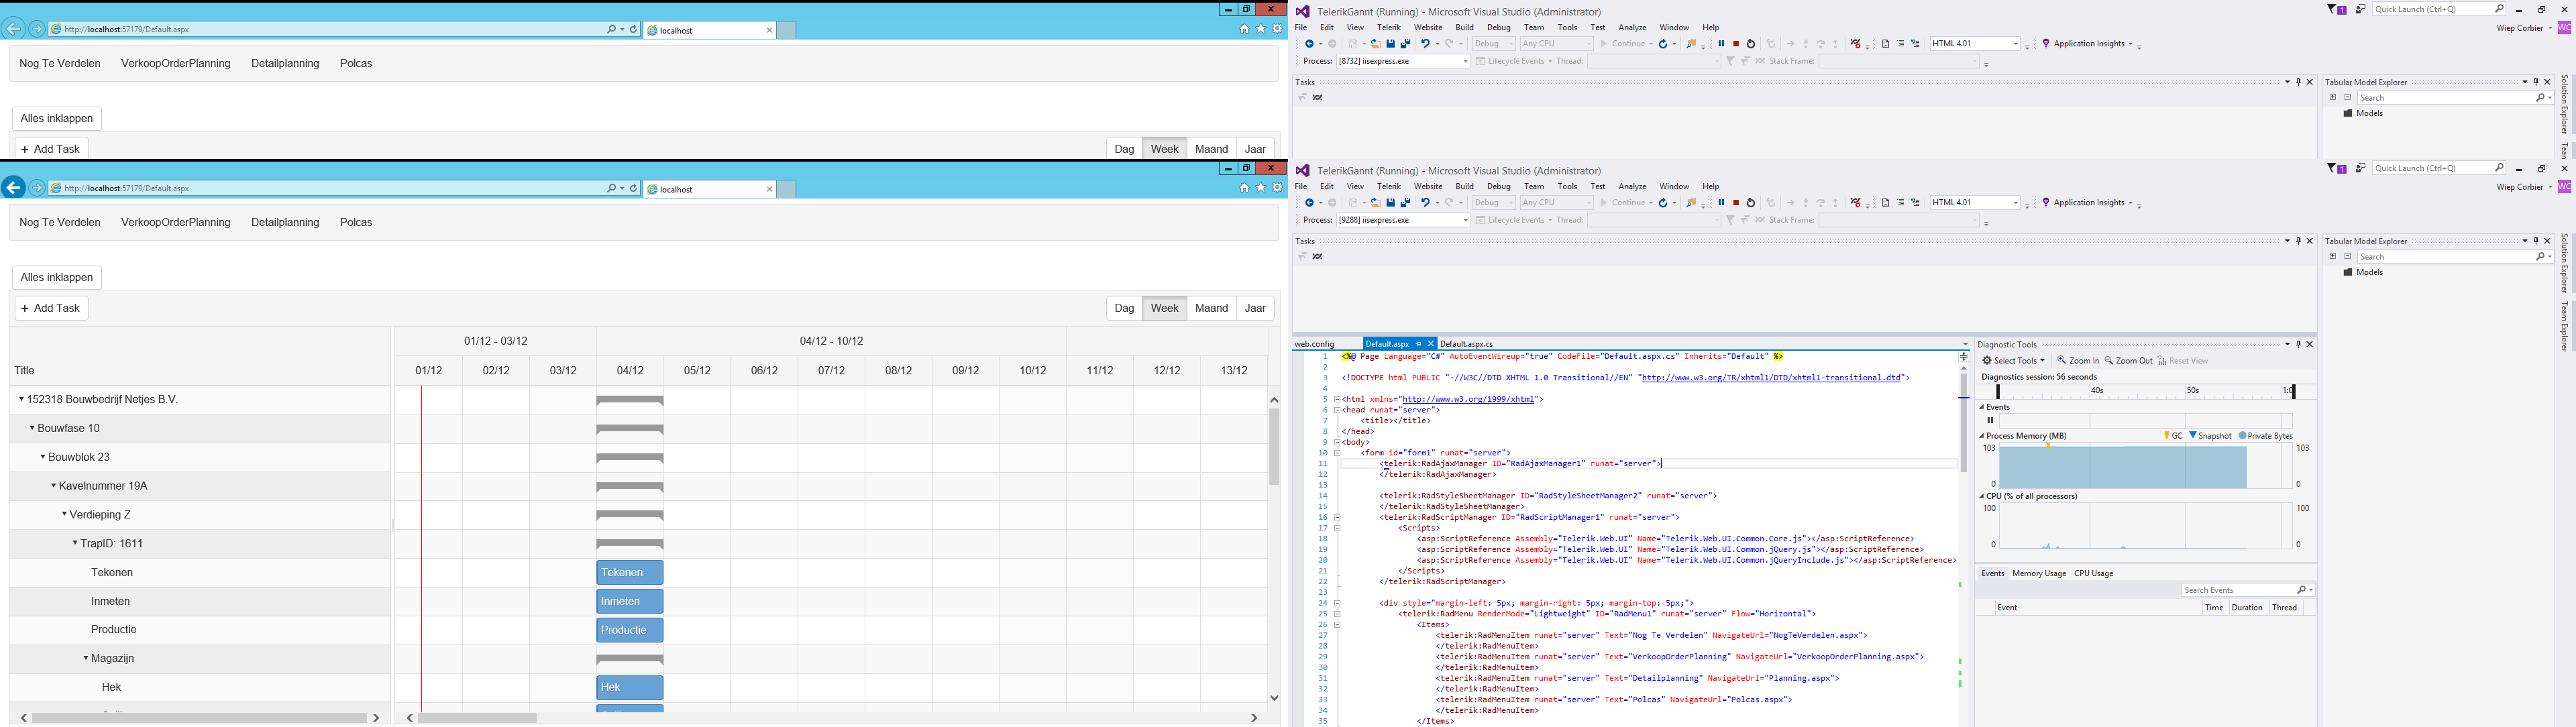This screenshot has height=727, width=2576.
Task: Collapse Bouwfase 10 in task tree
Action: [32, 428]
